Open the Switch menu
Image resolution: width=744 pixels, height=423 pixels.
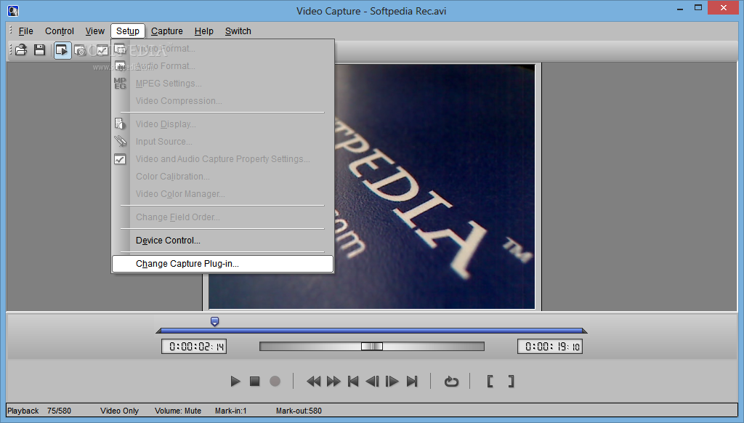[x=238, y=31]
